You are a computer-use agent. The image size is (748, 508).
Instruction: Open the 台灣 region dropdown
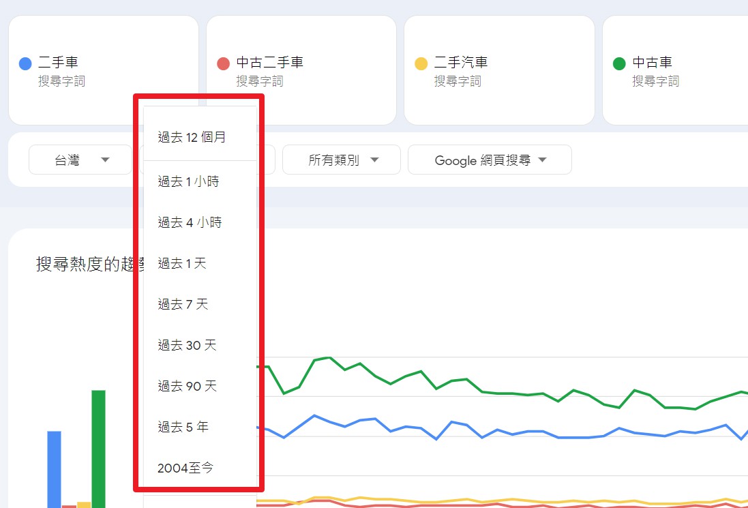coord(80,160)
